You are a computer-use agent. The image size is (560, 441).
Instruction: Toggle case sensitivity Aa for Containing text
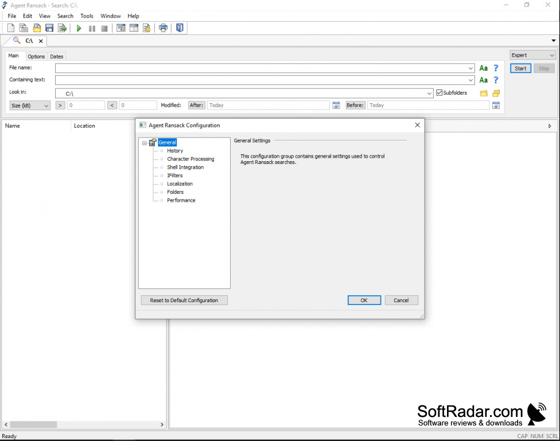click(484, 80)
